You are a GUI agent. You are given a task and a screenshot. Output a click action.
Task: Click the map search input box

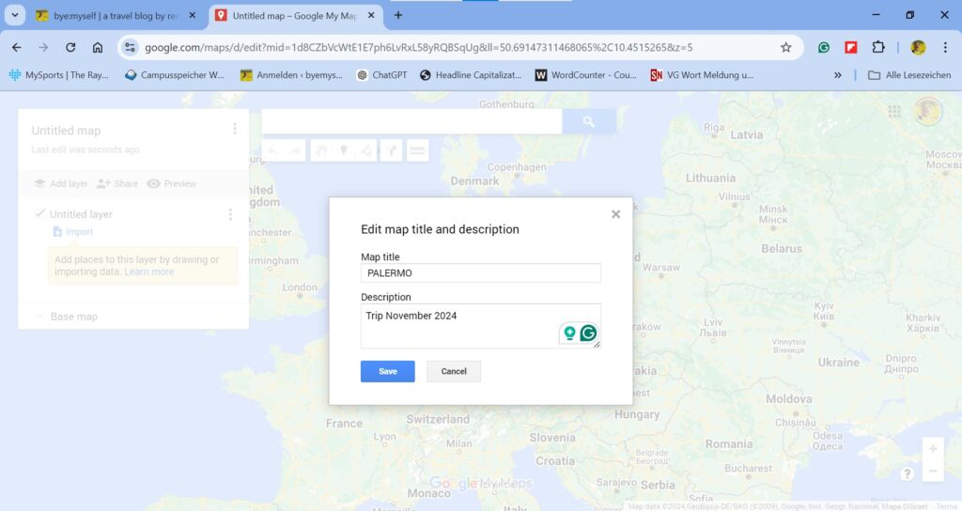click(x=411, y=121)
